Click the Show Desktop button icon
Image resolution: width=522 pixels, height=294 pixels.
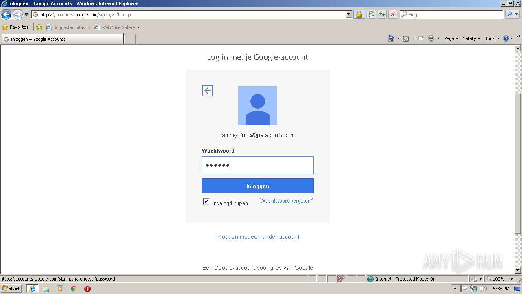[518, 289]
